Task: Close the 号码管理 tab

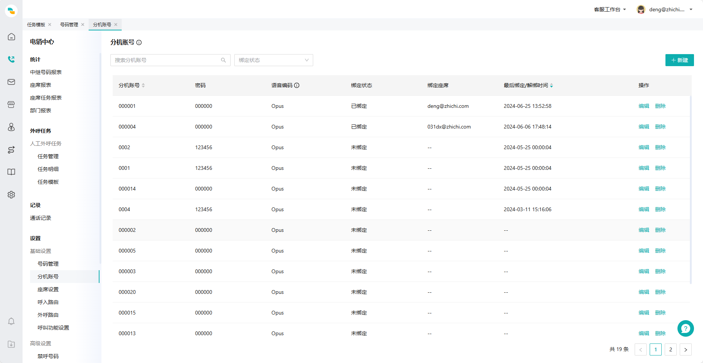Action: click(83, 24)
